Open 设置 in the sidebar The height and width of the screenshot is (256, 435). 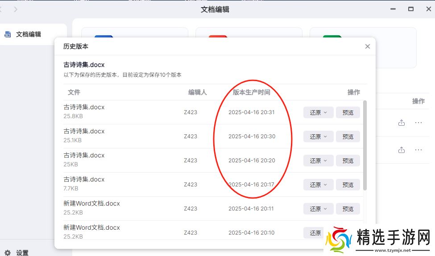coord(22,252)
